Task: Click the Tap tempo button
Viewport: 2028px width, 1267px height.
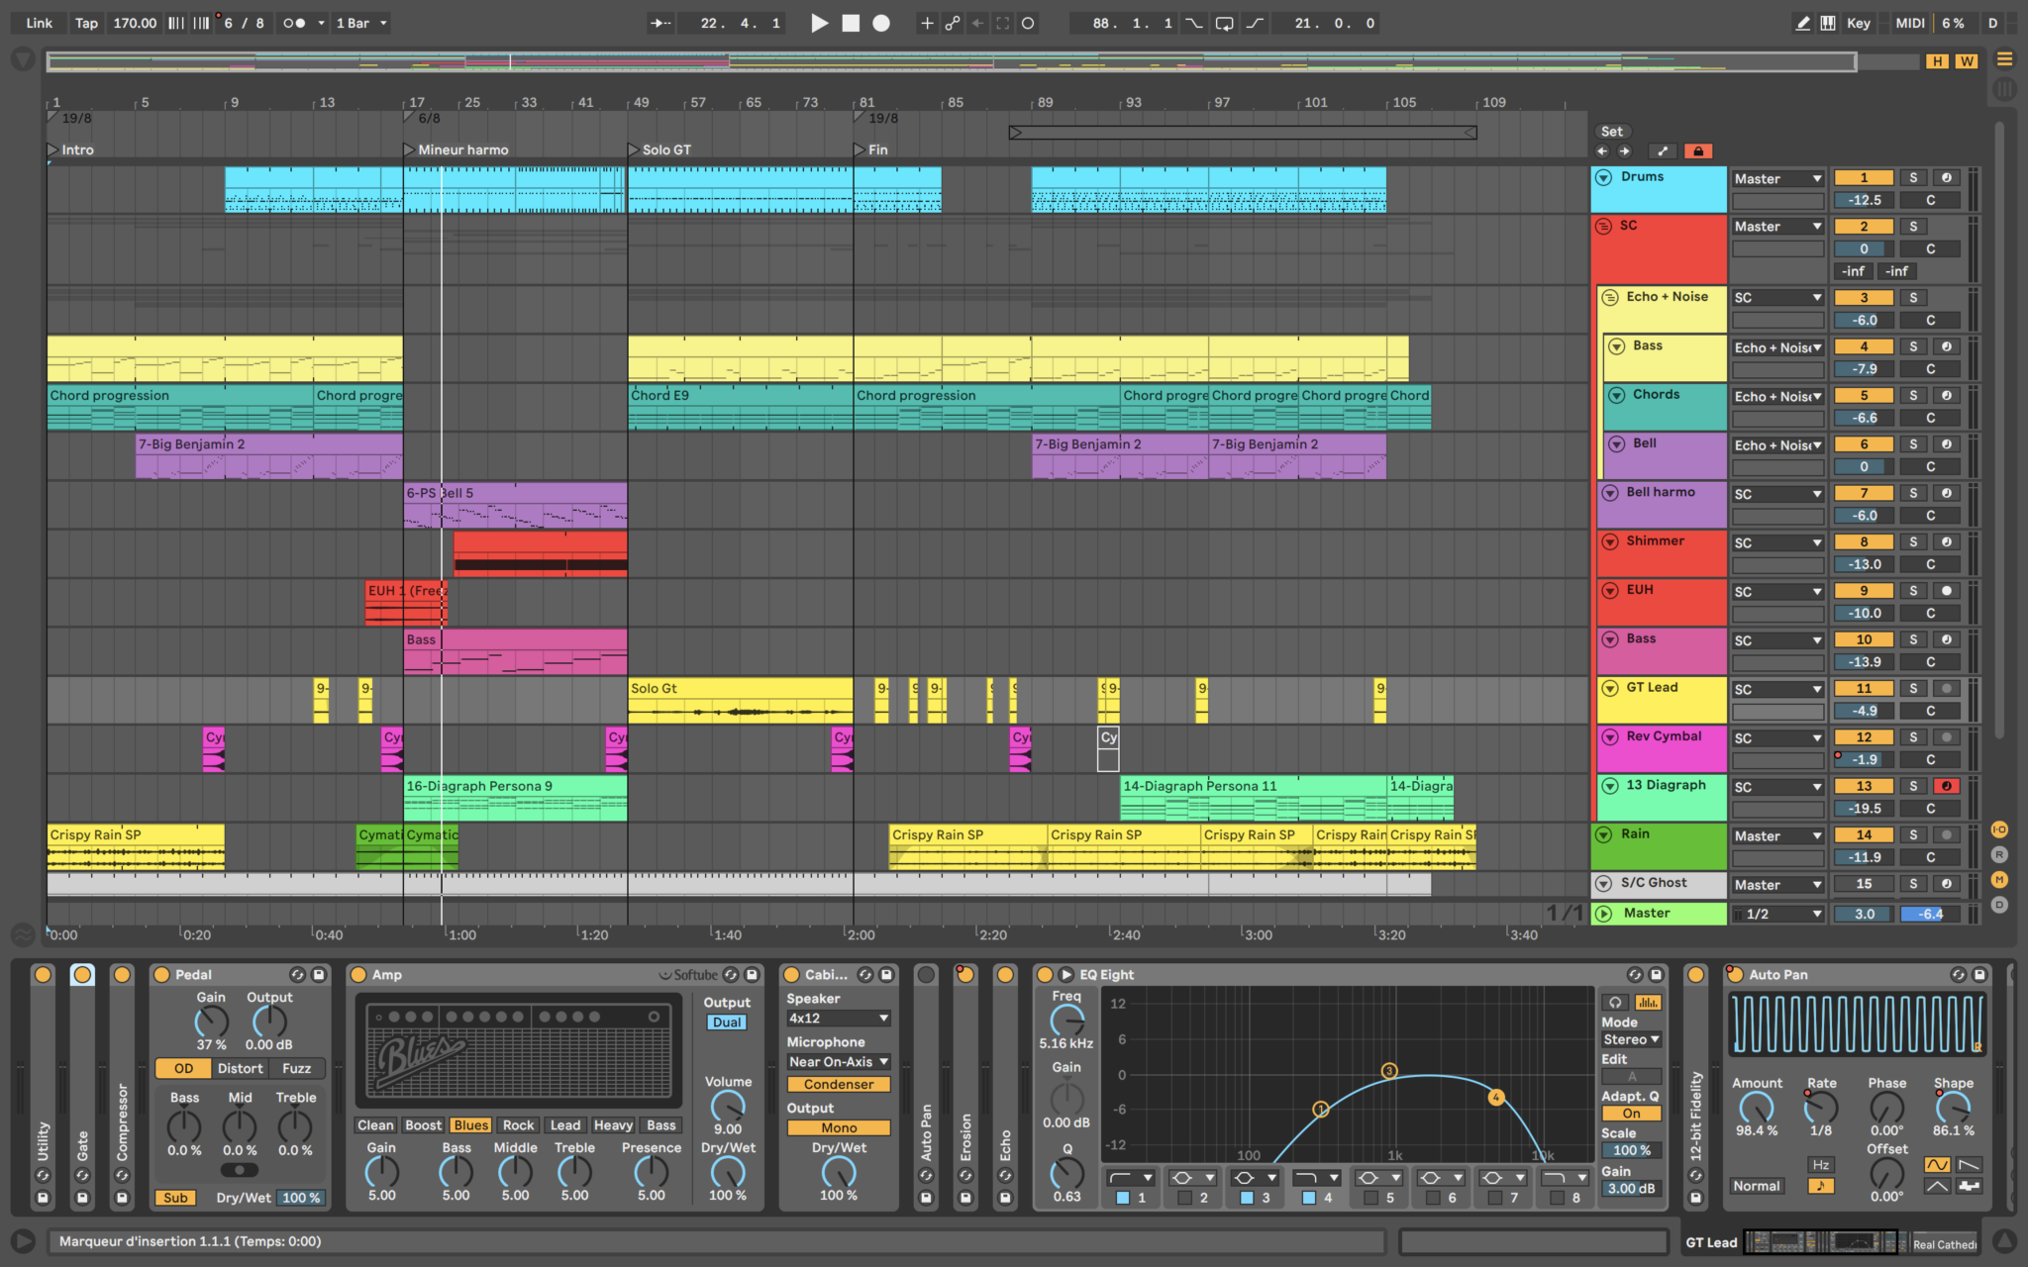Action: click(86, 23)
